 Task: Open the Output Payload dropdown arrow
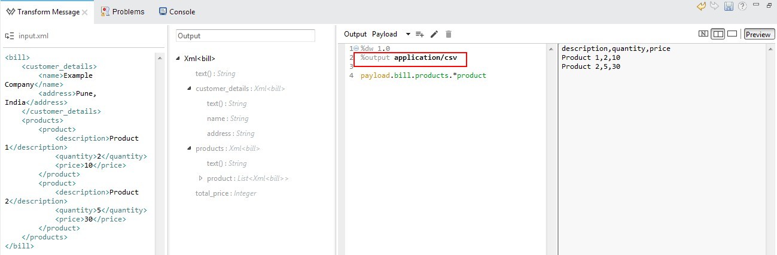pyautogui.click(x=408, y=35)
